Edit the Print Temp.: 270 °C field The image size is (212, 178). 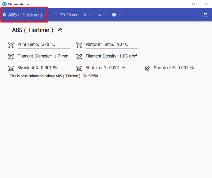(x=44, y=45)
